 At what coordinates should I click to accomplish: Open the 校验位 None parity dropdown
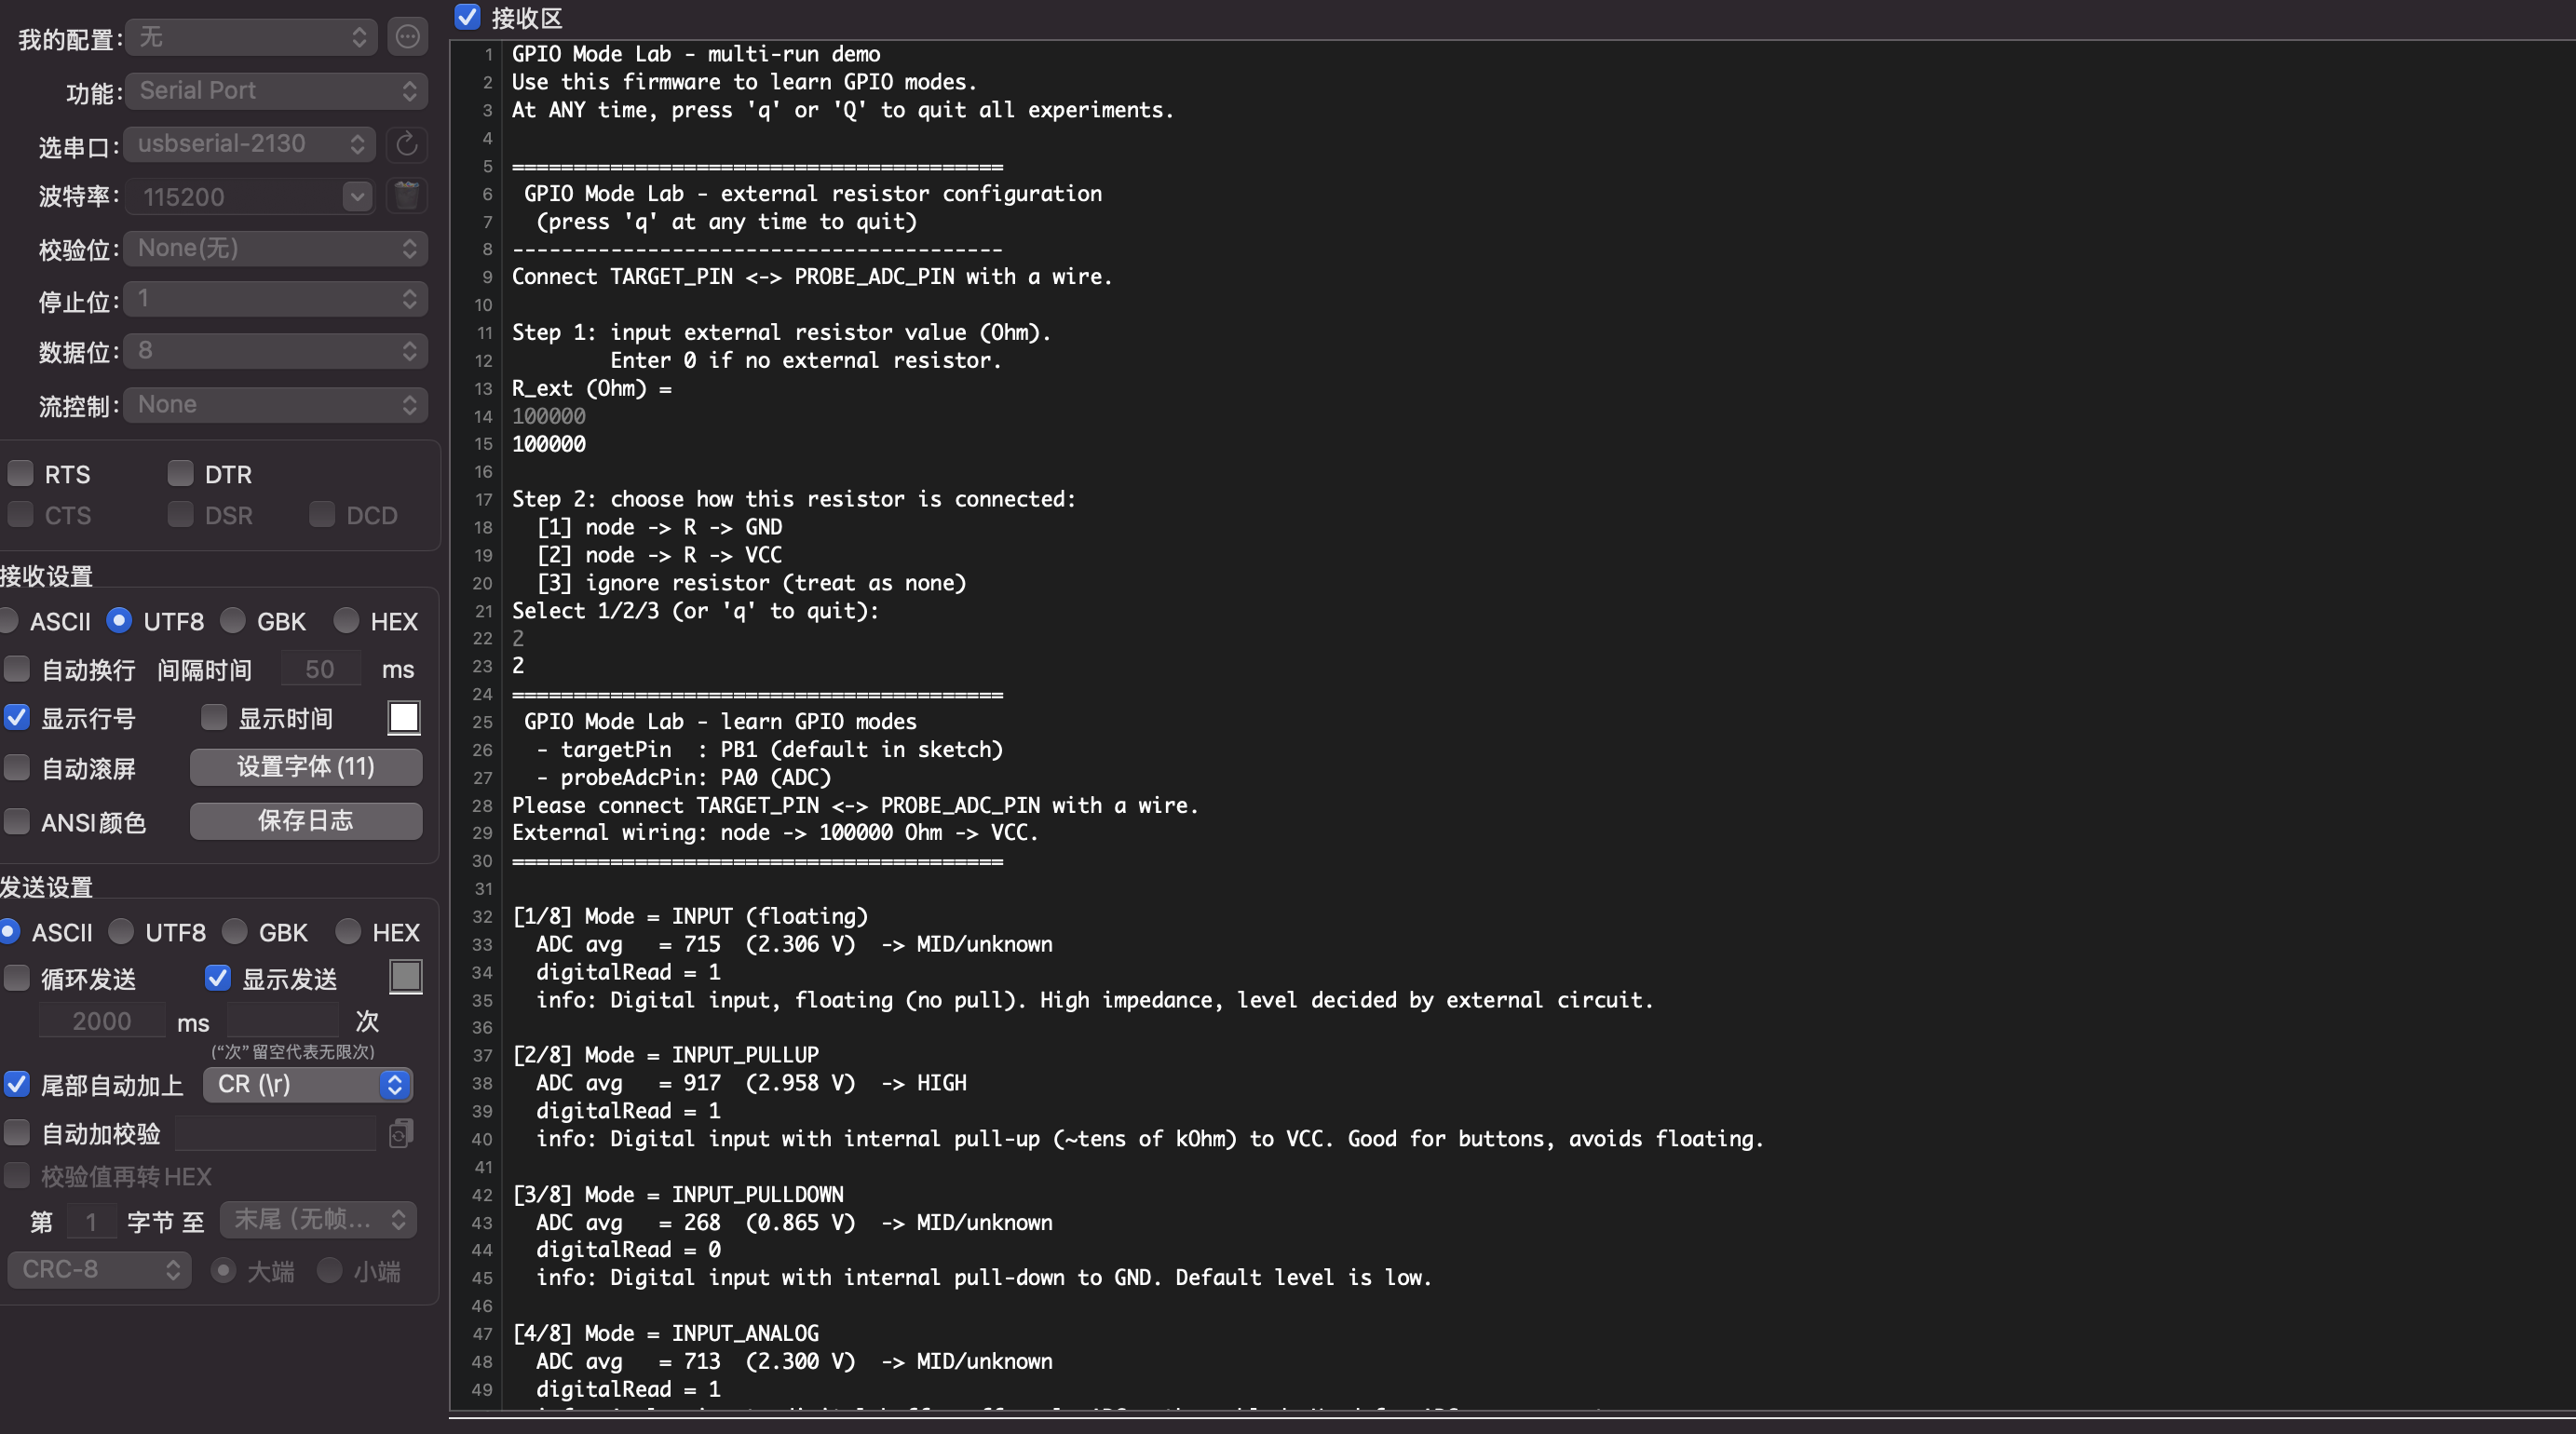[x=276, y=248]
